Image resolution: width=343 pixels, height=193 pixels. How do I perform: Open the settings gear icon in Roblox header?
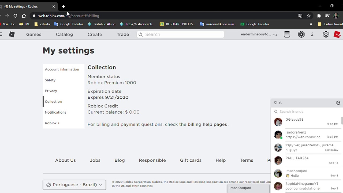click(x=326, y=34)
